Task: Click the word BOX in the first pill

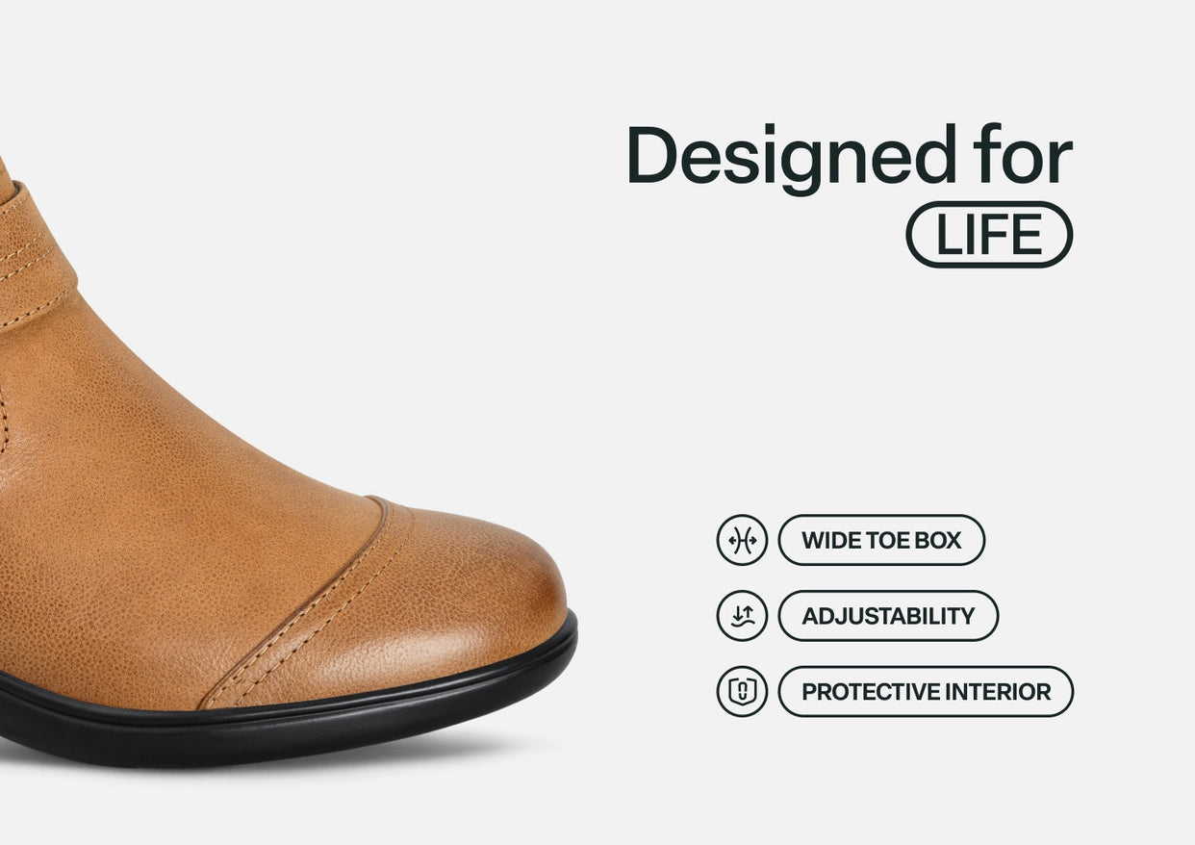Action: (x=937, y=540)
